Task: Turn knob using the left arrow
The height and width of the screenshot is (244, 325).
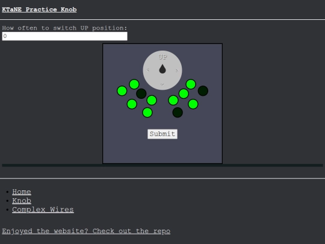Action: [x=148, y=70]
